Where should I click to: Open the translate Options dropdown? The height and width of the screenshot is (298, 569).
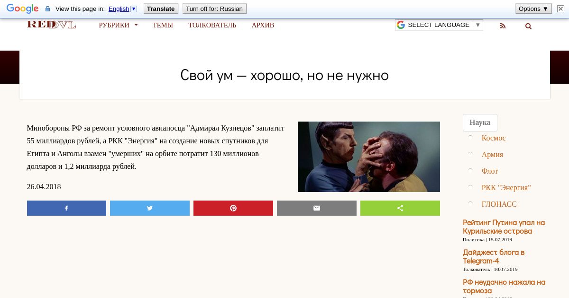pyautogui.click(x=533, y=9)
